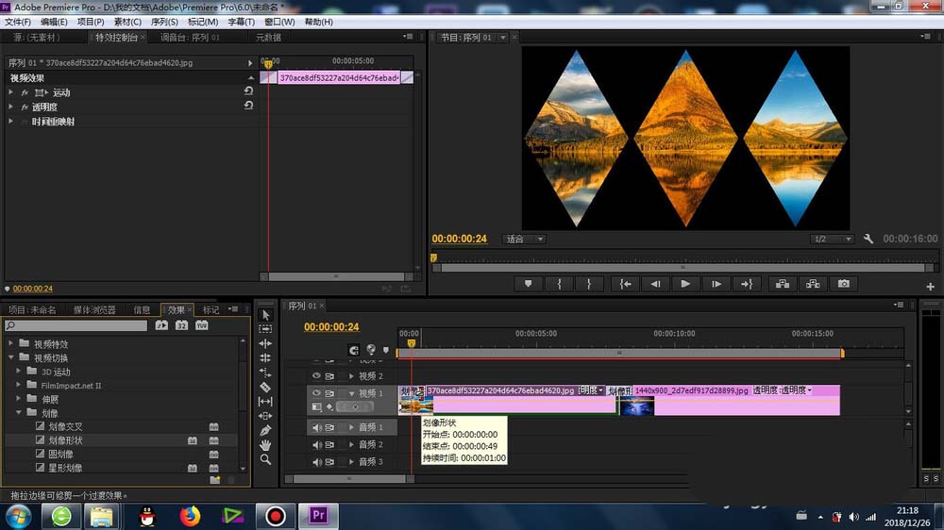This screenshot has height=530, width=944.
Task: Select the Slide tool
Action: (265, 416)
